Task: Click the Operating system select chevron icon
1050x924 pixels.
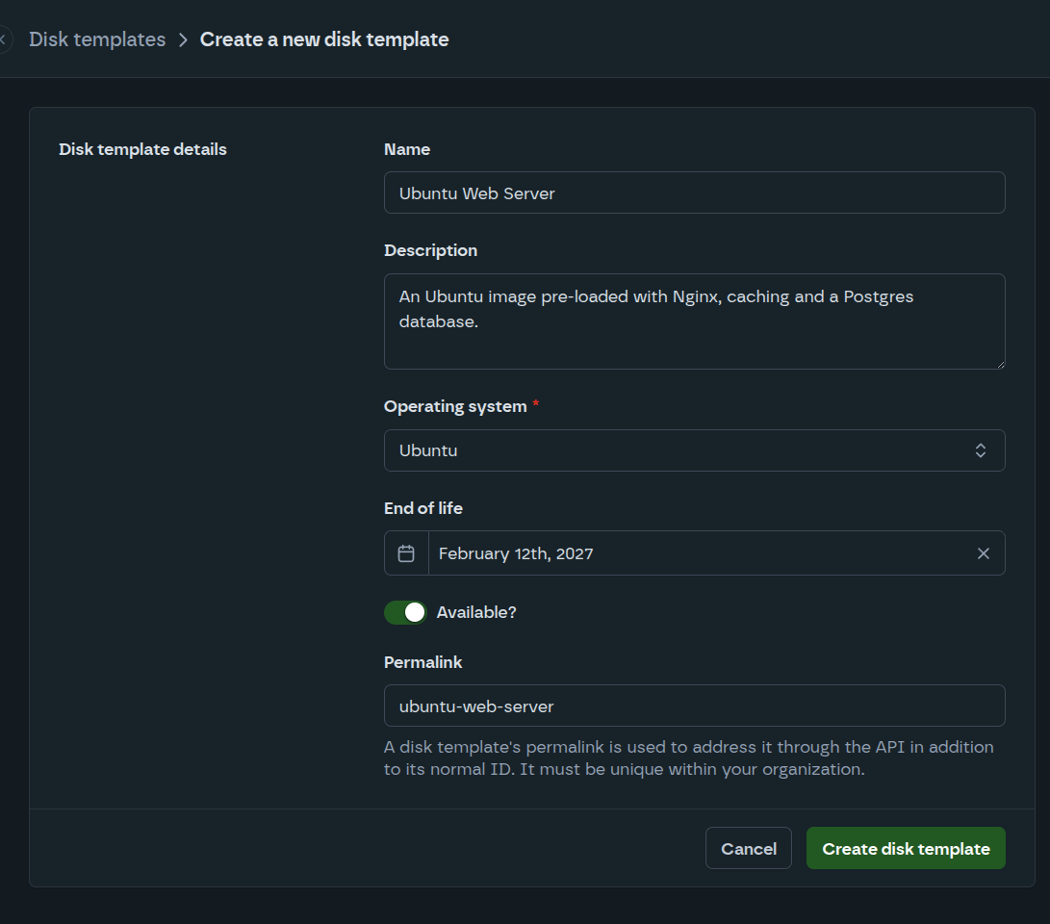Action: (x=980, y=449)
